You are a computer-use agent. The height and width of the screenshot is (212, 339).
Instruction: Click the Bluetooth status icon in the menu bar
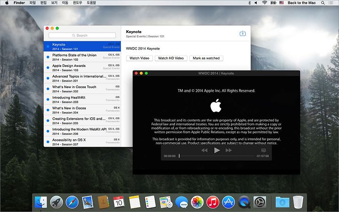click(x=249, y=3)
